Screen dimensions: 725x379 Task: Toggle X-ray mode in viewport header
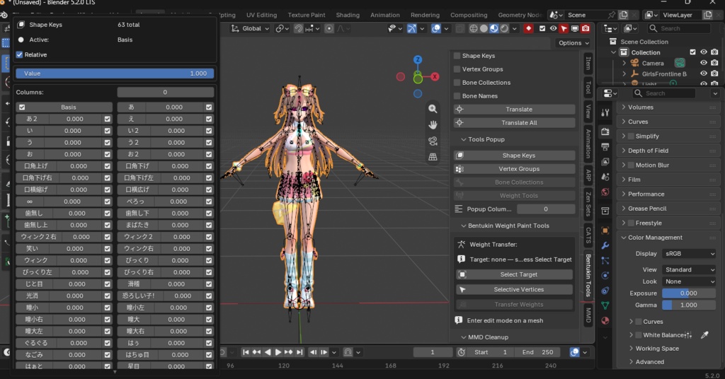459,28
